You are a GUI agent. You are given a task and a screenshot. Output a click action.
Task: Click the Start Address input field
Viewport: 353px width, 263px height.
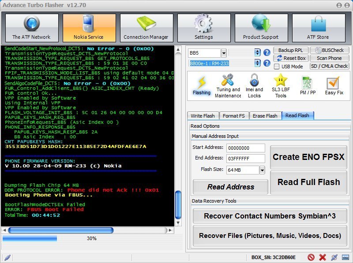pyautogui.click(x=245, y=148)
